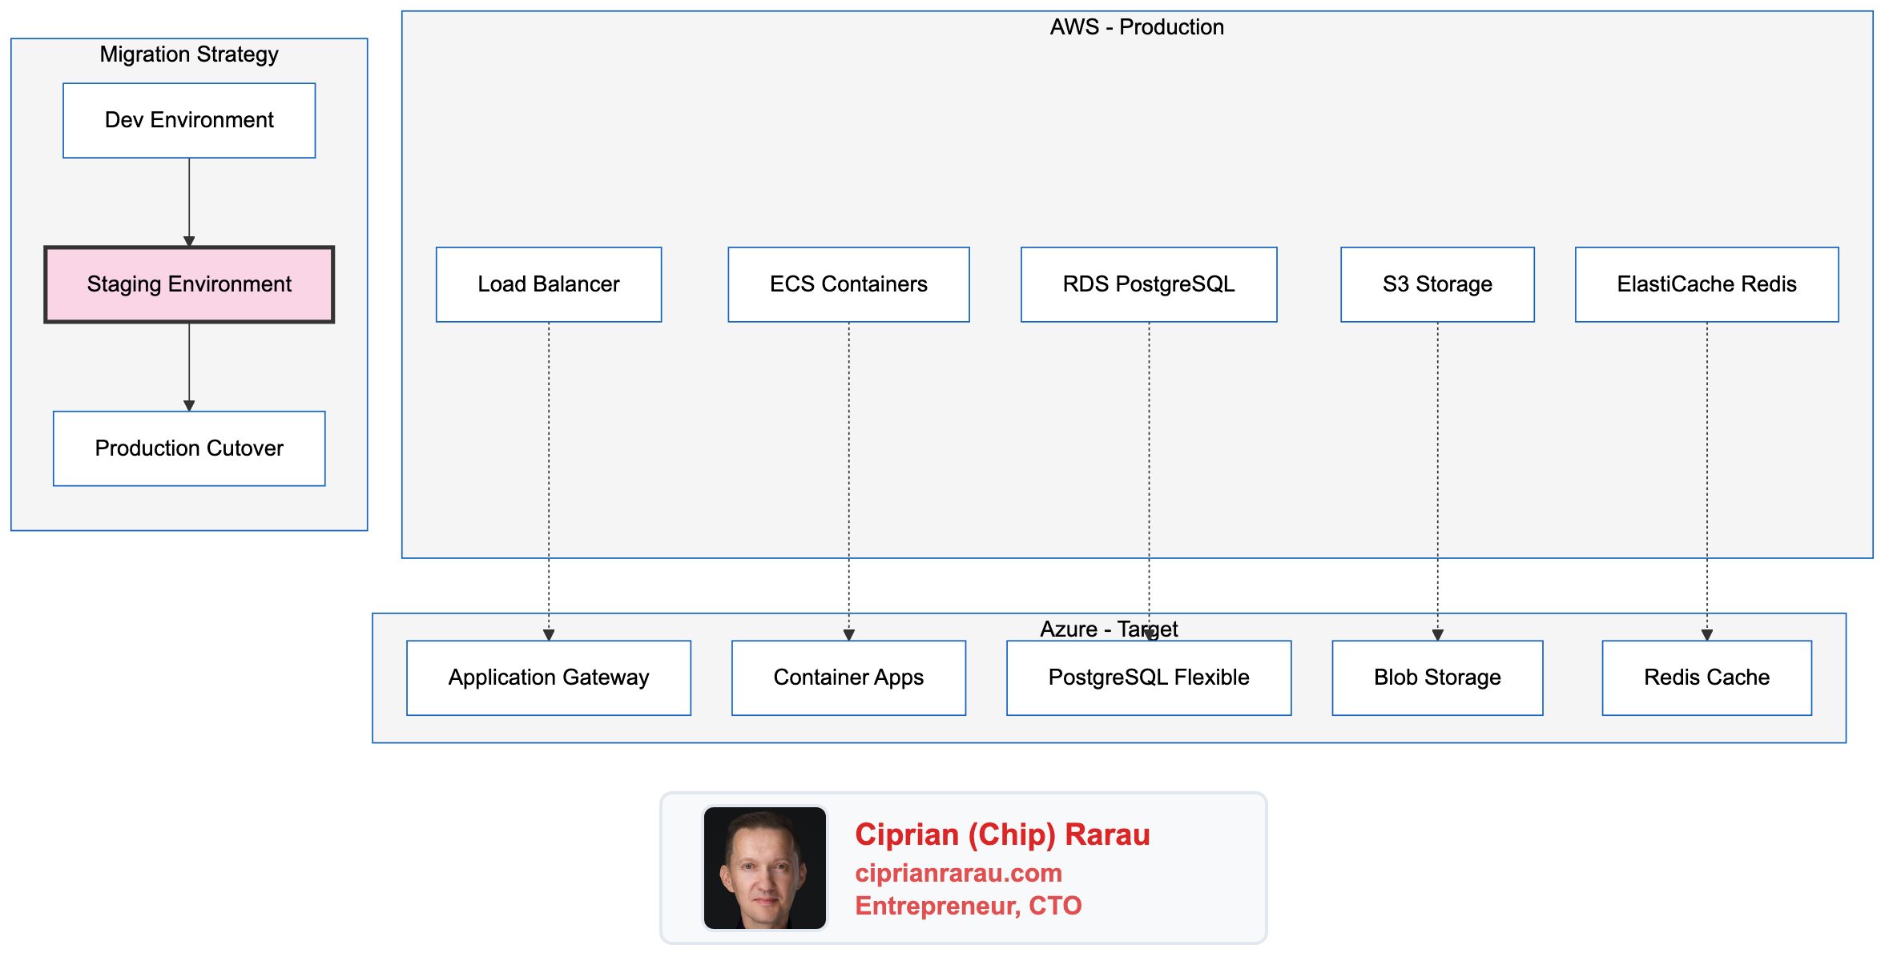Viewport: 1897px width, 977px height.
Task: Select the Load Balancer box
Action: [549, 284]
